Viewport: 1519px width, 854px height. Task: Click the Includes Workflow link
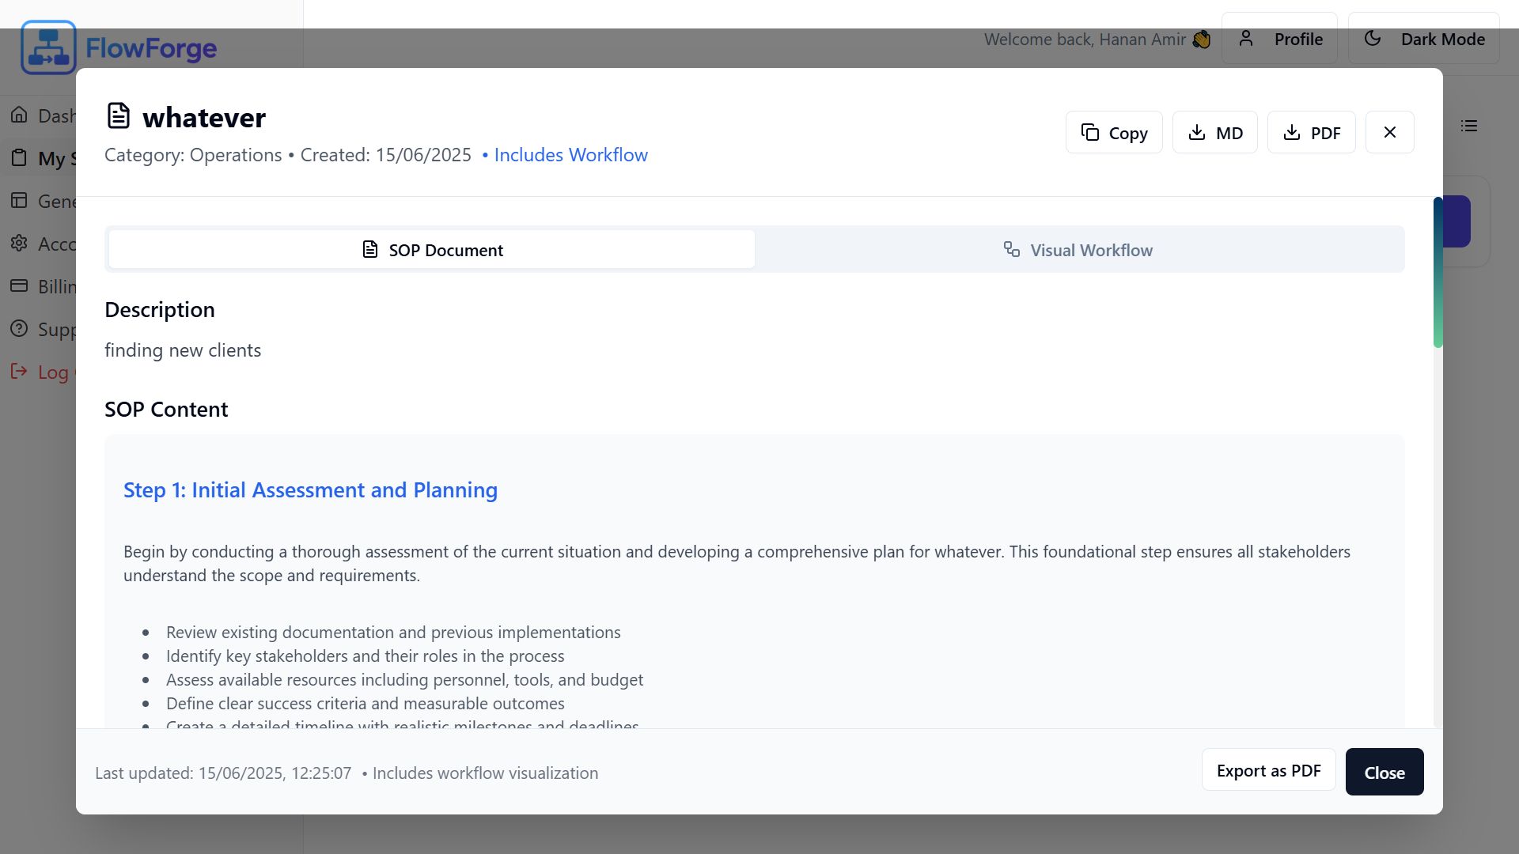[570, 155]
